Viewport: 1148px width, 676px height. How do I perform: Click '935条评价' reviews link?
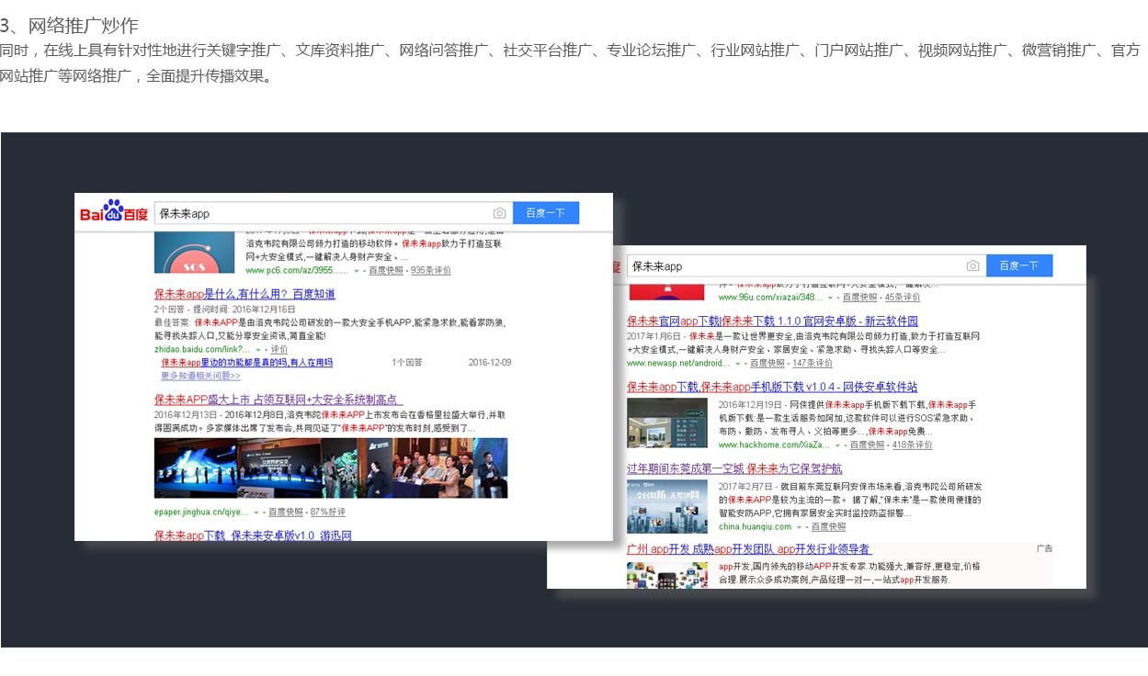430,271
